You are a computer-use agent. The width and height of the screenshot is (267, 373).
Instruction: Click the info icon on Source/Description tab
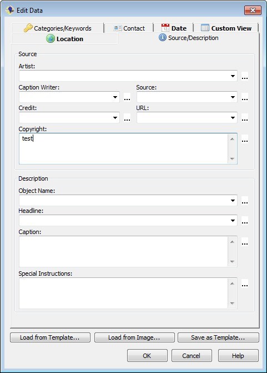click(x=163, y=37)
